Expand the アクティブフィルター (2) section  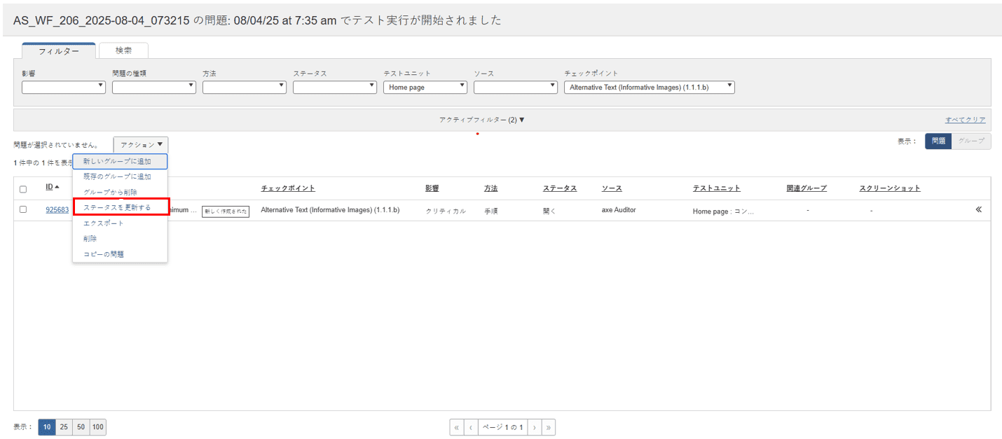pyautogui.click(x=481, y=120)
